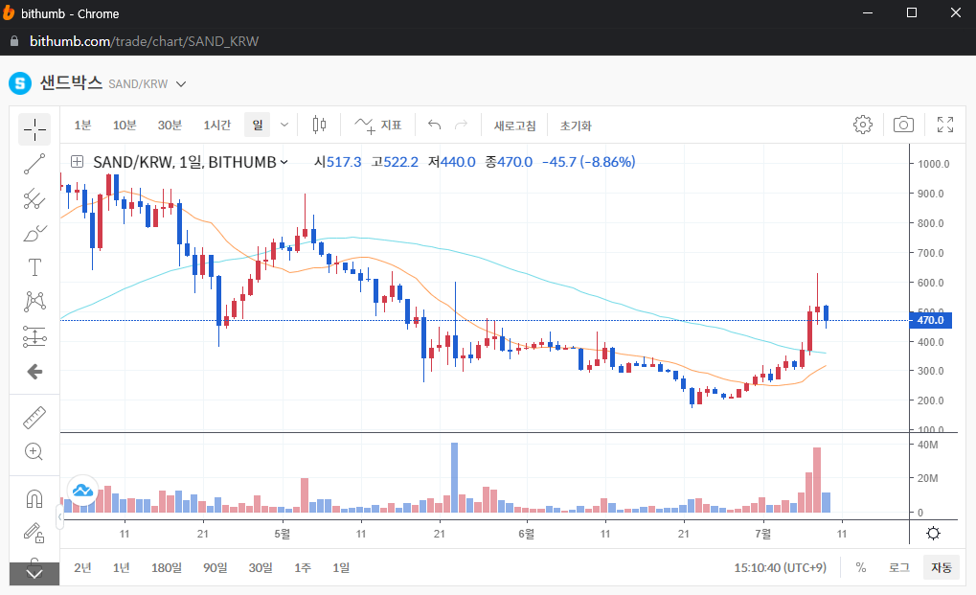This screenshot has width=976, height=595.
Task: Open chart settings gear
Action: point(863,125)
